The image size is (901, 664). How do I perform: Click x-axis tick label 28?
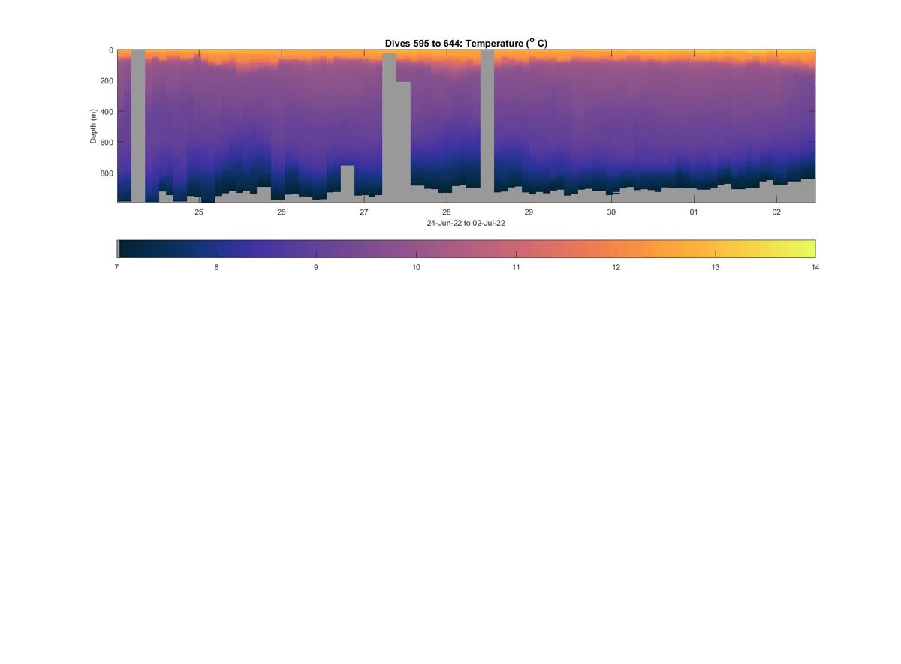pyautogui.click(x=447, y=212)
